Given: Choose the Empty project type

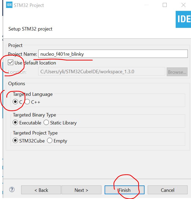Looking at the screenshot, I should (50, 141).
